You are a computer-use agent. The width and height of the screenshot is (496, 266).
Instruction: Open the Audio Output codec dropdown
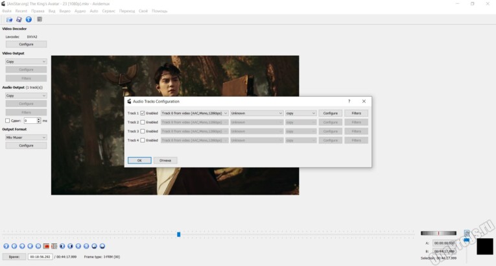(x=26, y=95)
